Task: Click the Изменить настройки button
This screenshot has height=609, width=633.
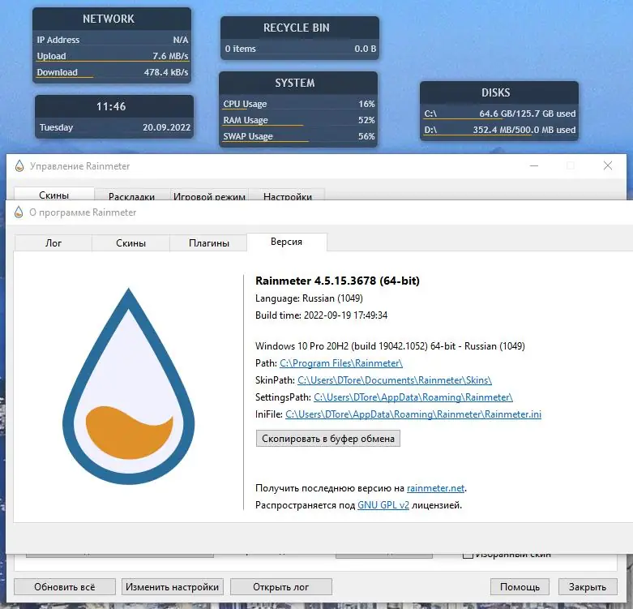Action: point(172,587)
